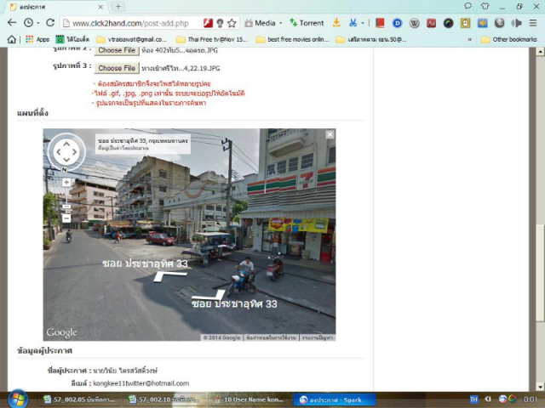This screenshot has height=408, width=545.
Task: Click the Street View compass rotation control
Action: 66,152
